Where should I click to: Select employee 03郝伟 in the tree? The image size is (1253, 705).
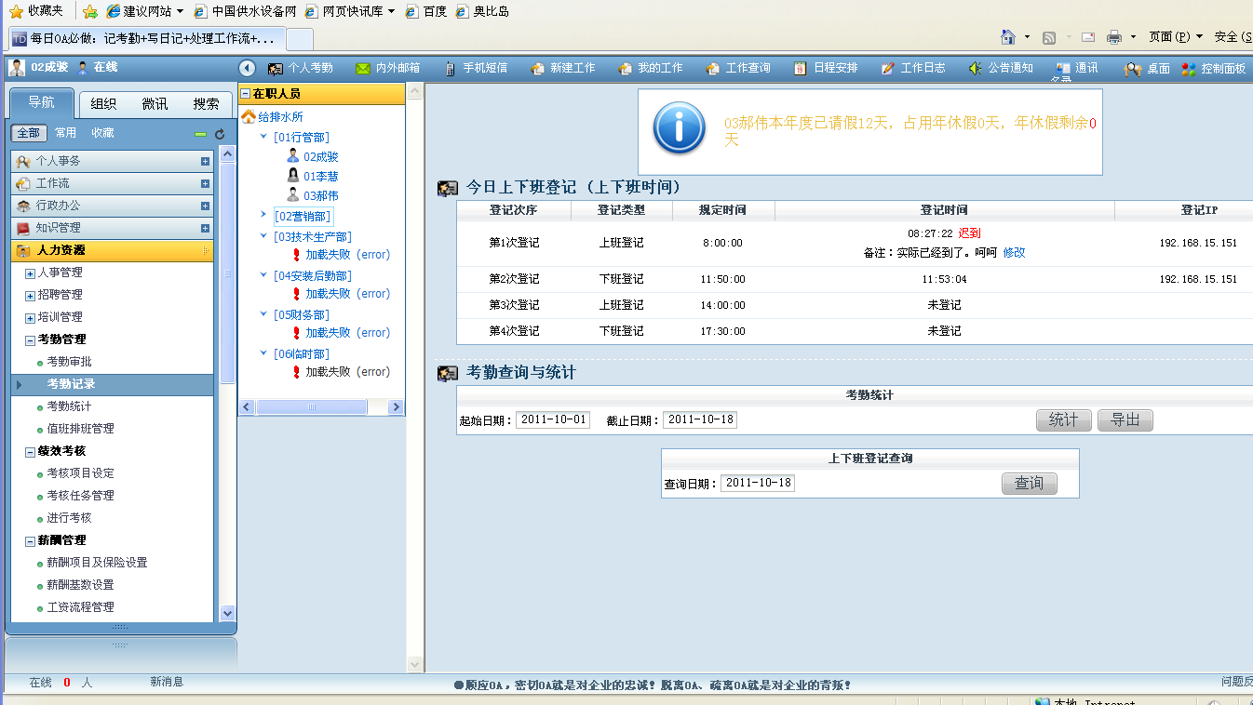coord(320,196)
